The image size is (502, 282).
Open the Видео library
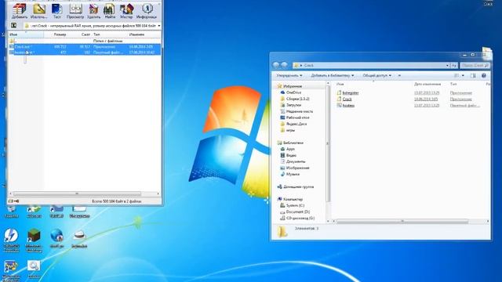[289, 155]
